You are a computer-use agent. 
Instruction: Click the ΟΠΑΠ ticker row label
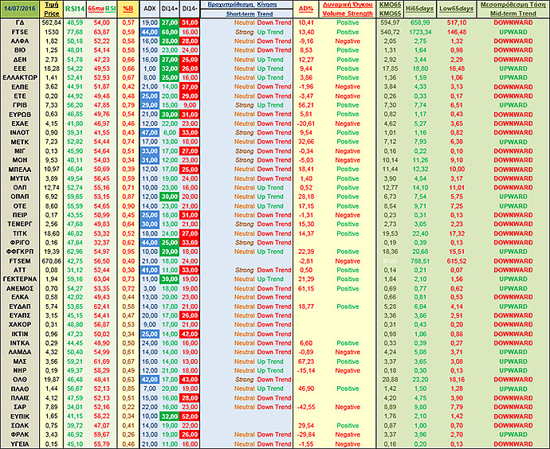tap(20, 197)
